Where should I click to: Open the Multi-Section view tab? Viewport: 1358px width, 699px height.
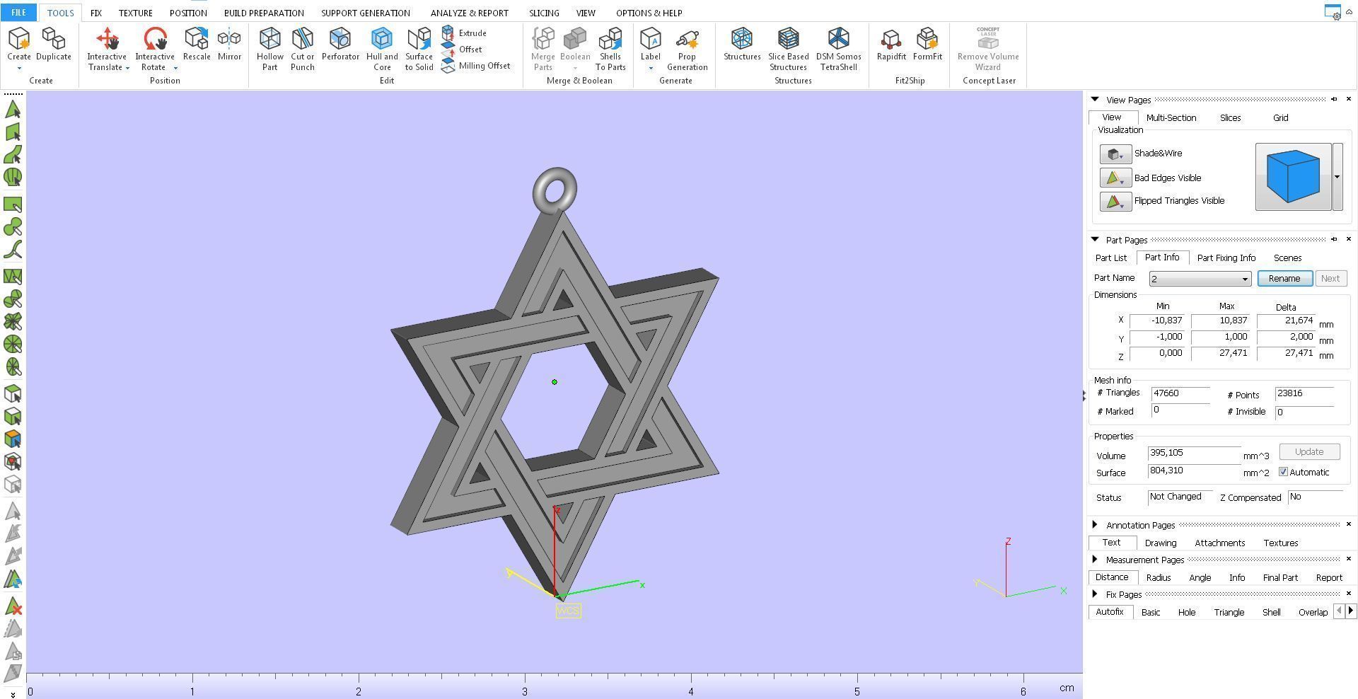[x=1171, y=118]
